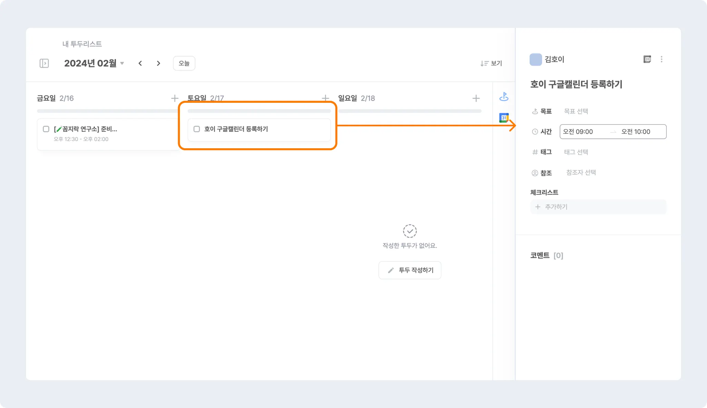Click the 김호이 profile color swatch
This screenshot has height=408, width=707.
535,59
